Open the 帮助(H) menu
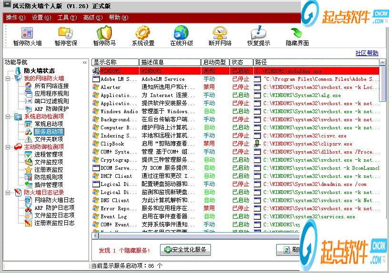 (119, 18)
